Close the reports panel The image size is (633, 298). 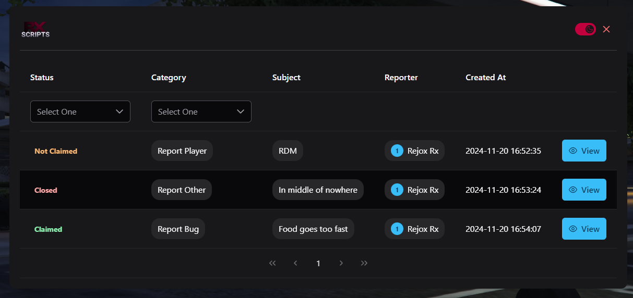[x=606, y=29]
